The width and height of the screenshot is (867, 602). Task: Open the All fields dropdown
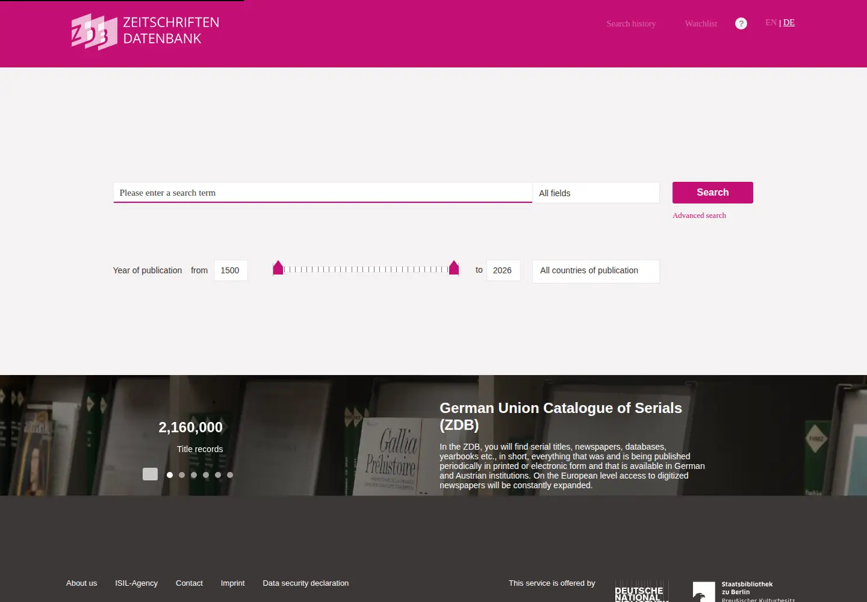coord(596,193)
